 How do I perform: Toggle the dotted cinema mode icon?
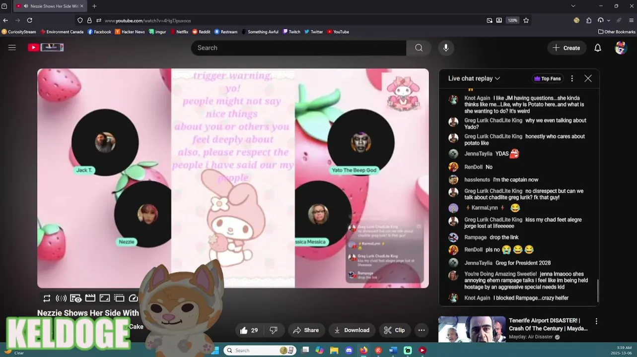[119, 298]
